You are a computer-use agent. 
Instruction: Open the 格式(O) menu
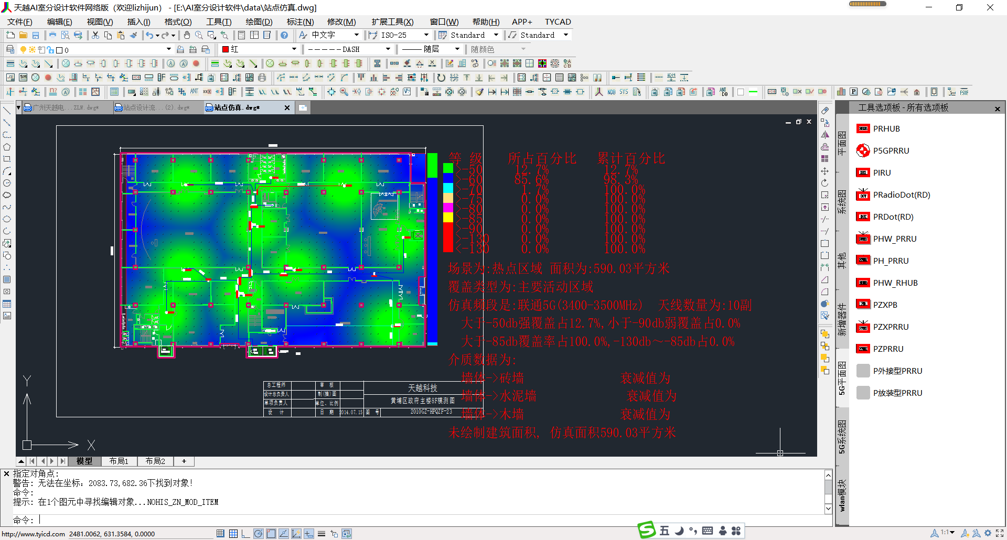(x=178, y=21)
